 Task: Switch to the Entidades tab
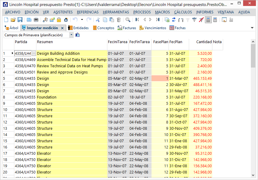click(78, 28)
